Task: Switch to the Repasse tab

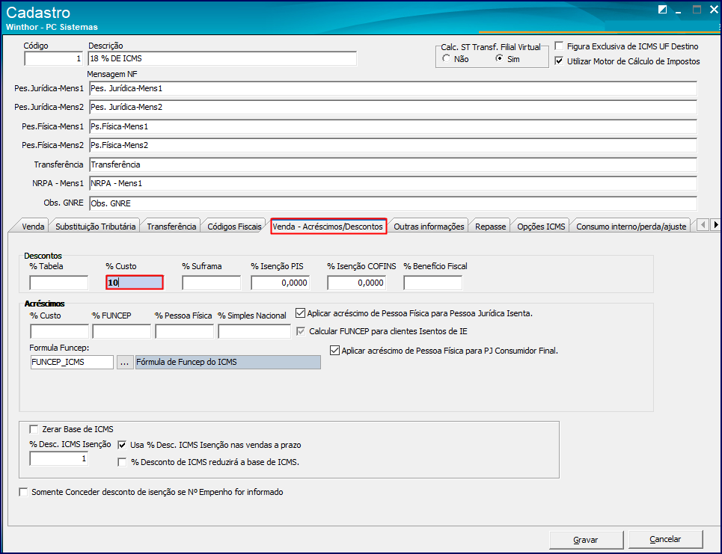Action: tap(490, 227)
